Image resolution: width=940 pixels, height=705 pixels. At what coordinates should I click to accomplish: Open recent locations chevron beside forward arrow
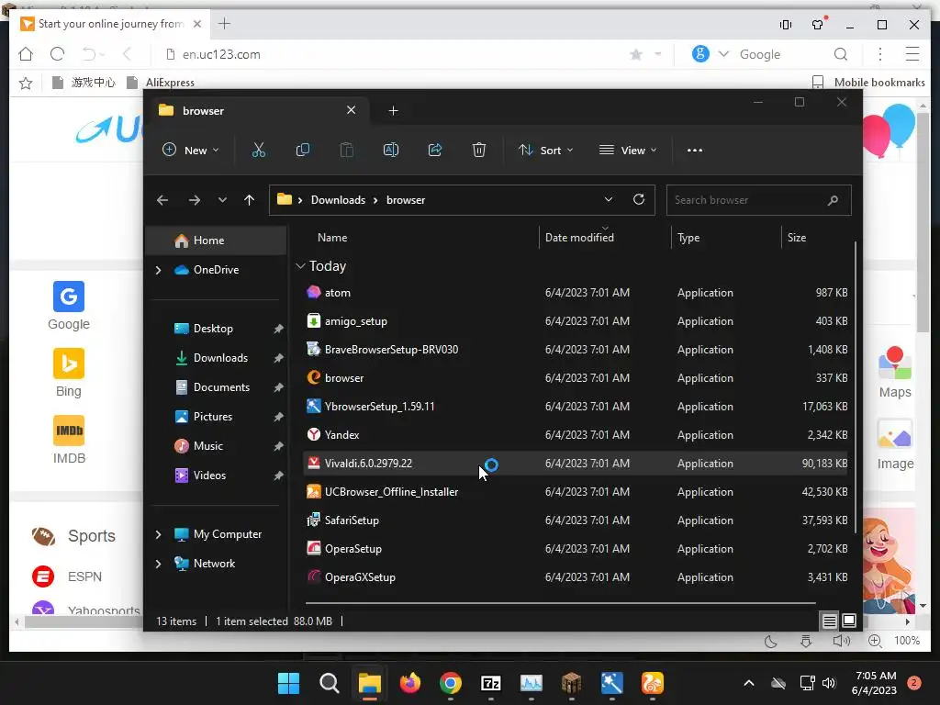[222, 199]
